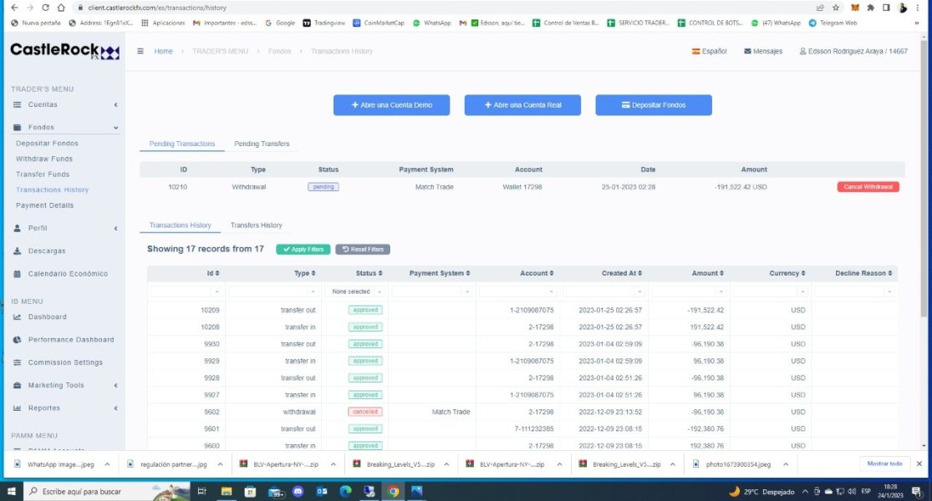Image resolution: width=932 pixels, height=501 pixels.
Task: Open the Dashboard chart icon in sidebar
Action: [18, 317]
